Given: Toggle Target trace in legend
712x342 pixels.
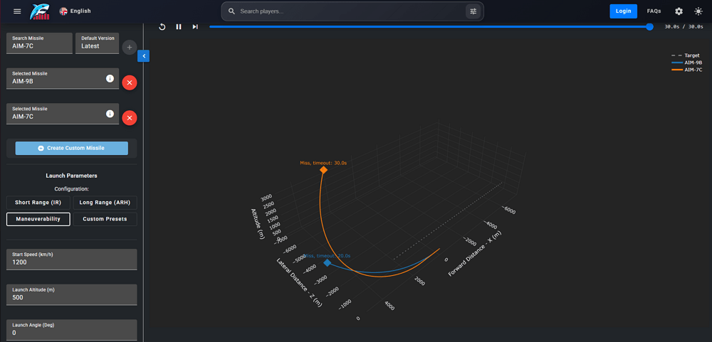Looking at the screenshot, I should pos(686,55).
